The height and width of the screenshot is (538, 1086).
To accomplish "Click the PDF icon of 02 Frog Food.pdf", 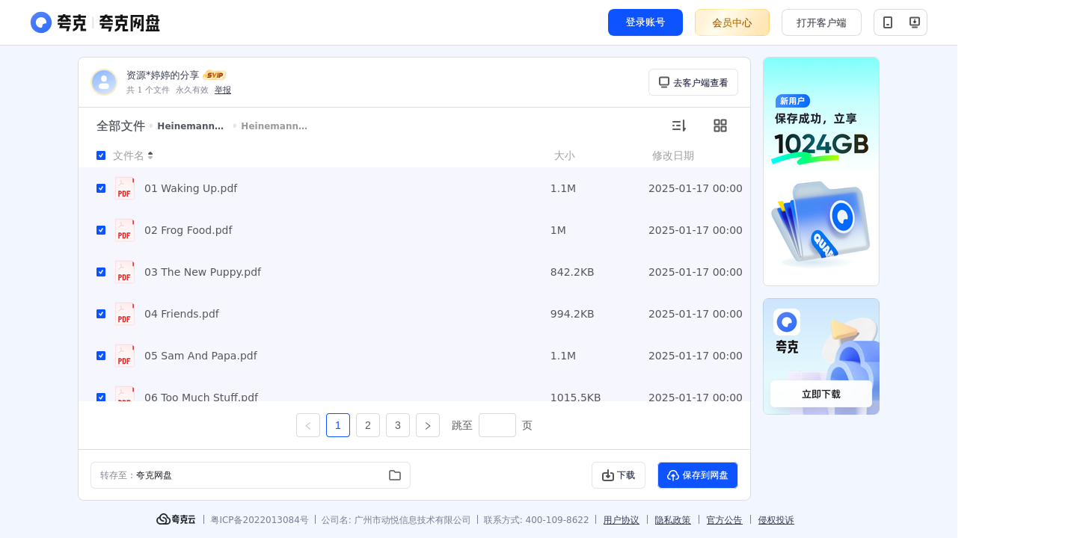I will (x=125, y=230).
